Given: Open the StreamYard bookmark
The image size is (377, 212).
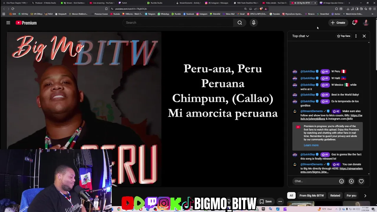Looking at the screenshot, I should point(323,14).
